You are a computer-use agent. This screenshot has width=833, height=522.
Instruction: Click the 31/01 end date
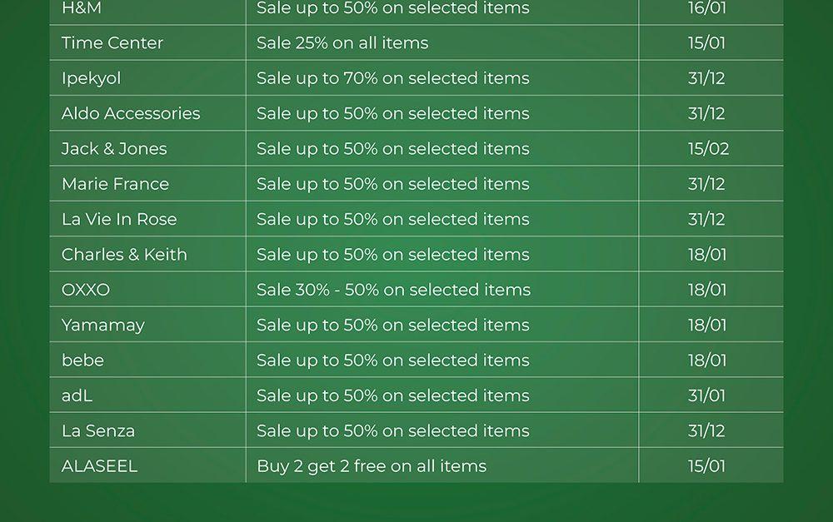pos(706,395)
